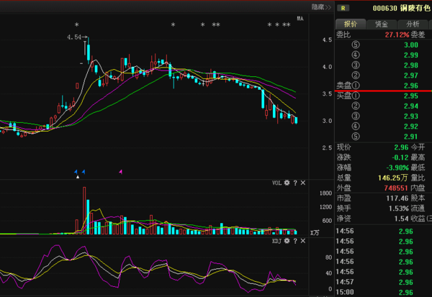This screenshot has width=432, height=297.
Task: Open VOL indicator help question mark
Action: click(295, 183)
